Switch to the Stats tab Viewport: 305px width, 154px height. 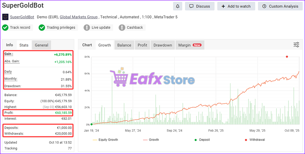tap(24, 45)
